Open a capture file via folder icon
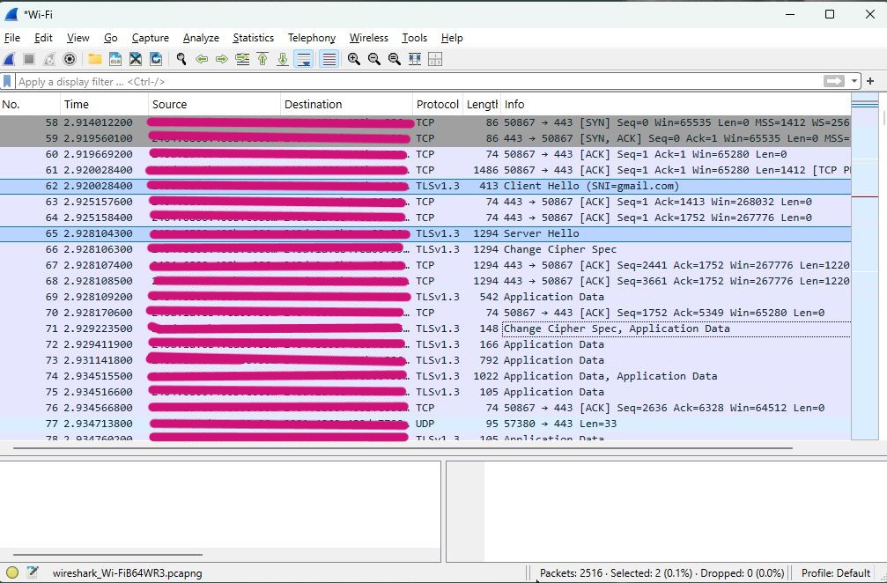887x583 pixels. pyautogui.click(x=94, y=59)
